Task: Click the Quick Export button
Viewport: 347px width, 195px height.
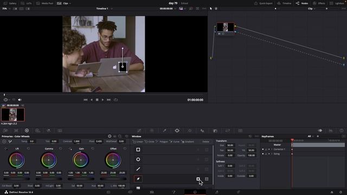Action: point(264,3)
